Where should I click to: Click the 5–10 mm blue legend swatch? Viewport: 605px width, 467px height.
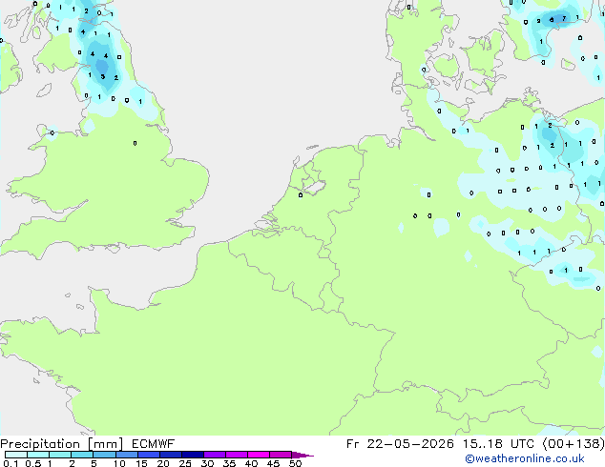(x=104, y=455)
